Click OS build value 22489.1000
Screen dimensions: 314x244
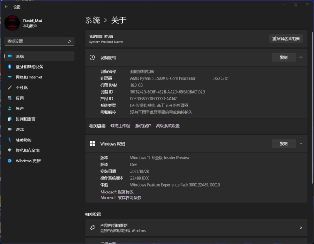point(140,178)
